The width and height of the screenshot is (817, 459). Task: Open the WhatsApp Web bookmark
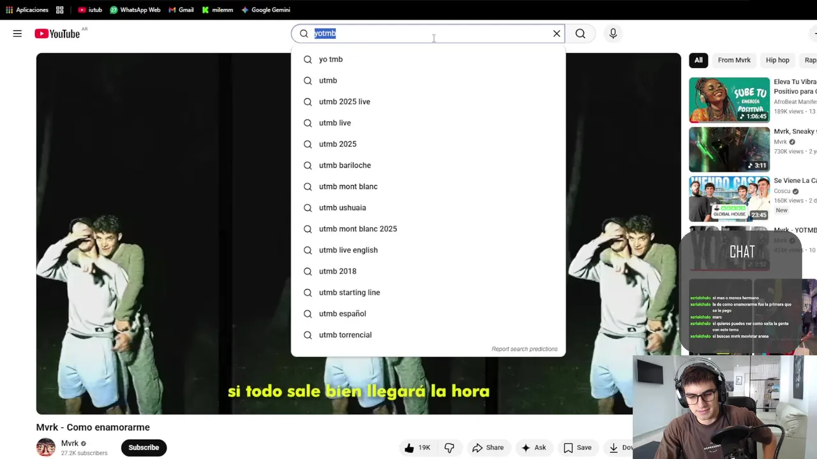135,10
